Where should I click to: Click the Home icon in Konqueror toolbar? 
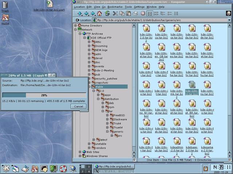99,14
